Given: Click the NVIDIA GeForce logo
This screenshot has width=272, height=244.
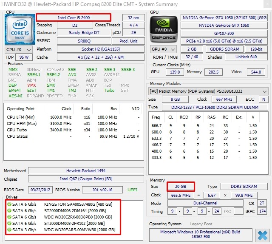Looking at the screenshot, I should (x=164, y=28).
